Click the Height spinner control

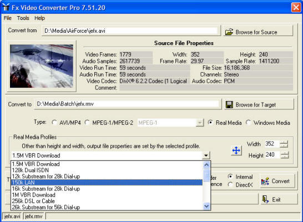(x=285, y=155)
